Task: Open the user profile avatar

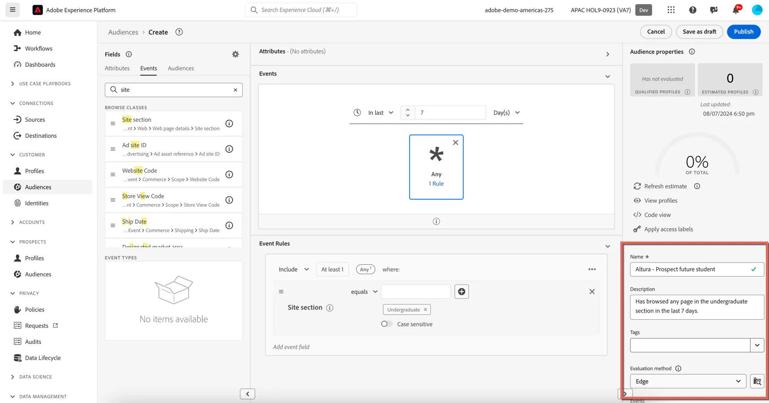Action: [757, 10]
